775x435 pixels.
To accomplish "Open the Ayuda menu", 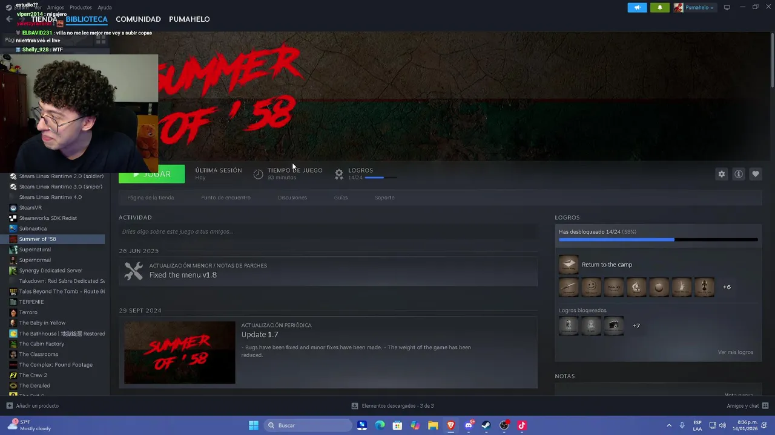I will [x=105, y=8].
